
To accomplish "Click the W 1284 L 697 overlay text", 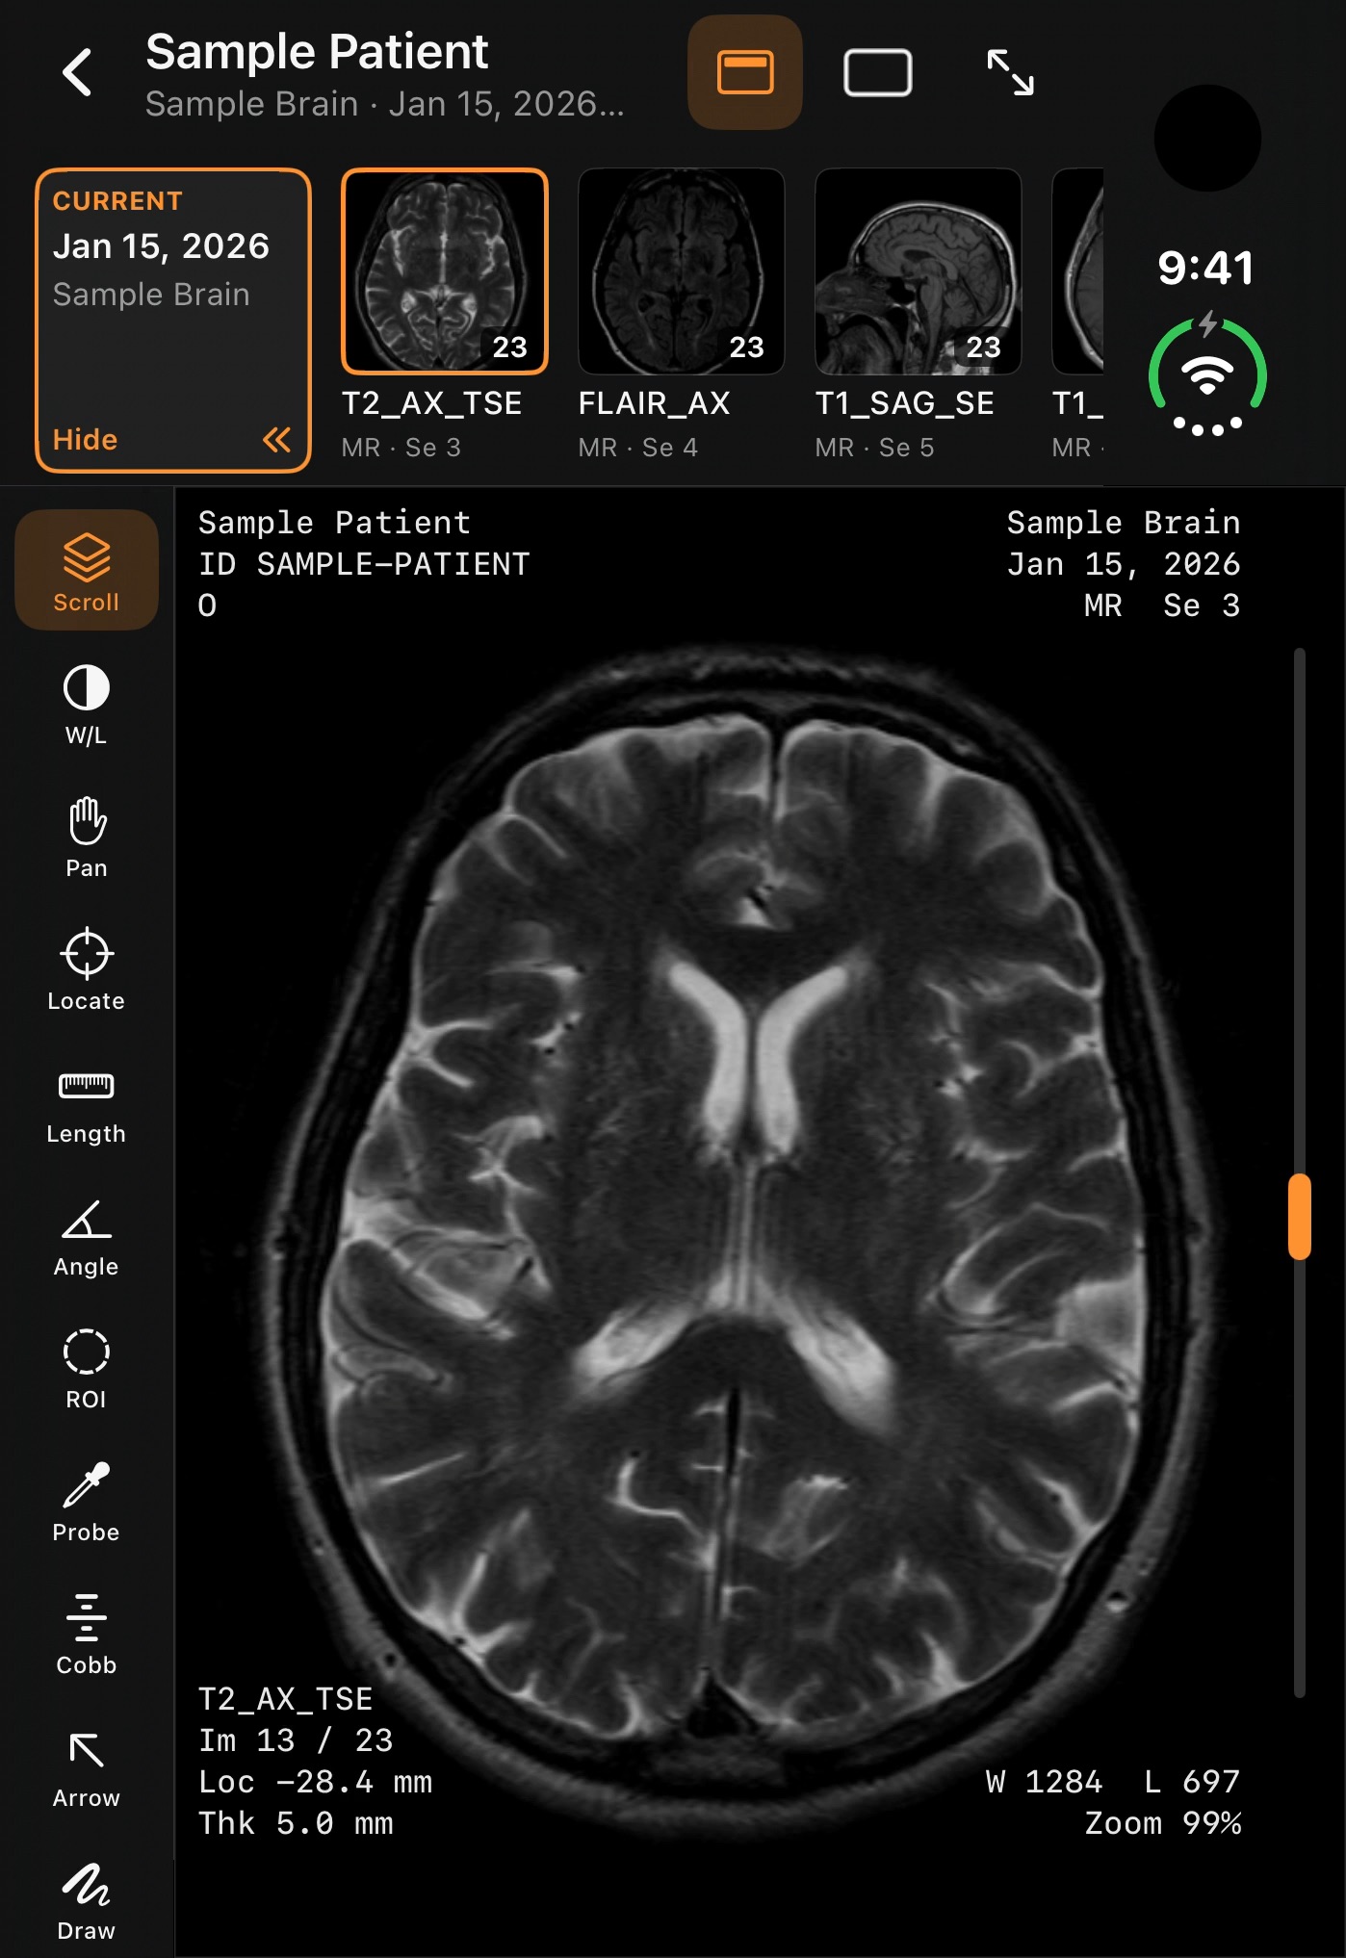I will 1113,1782.
